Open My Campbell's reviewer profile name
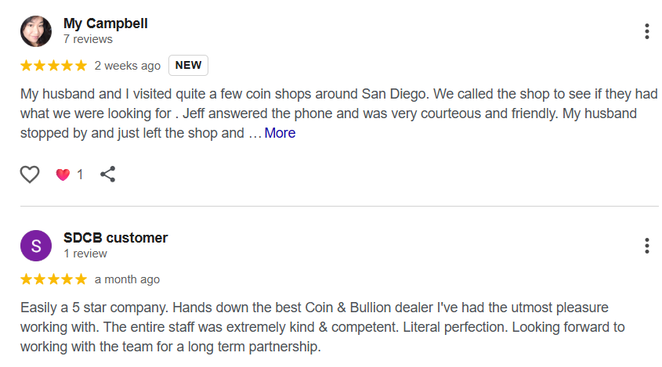 tap(105, 23)
